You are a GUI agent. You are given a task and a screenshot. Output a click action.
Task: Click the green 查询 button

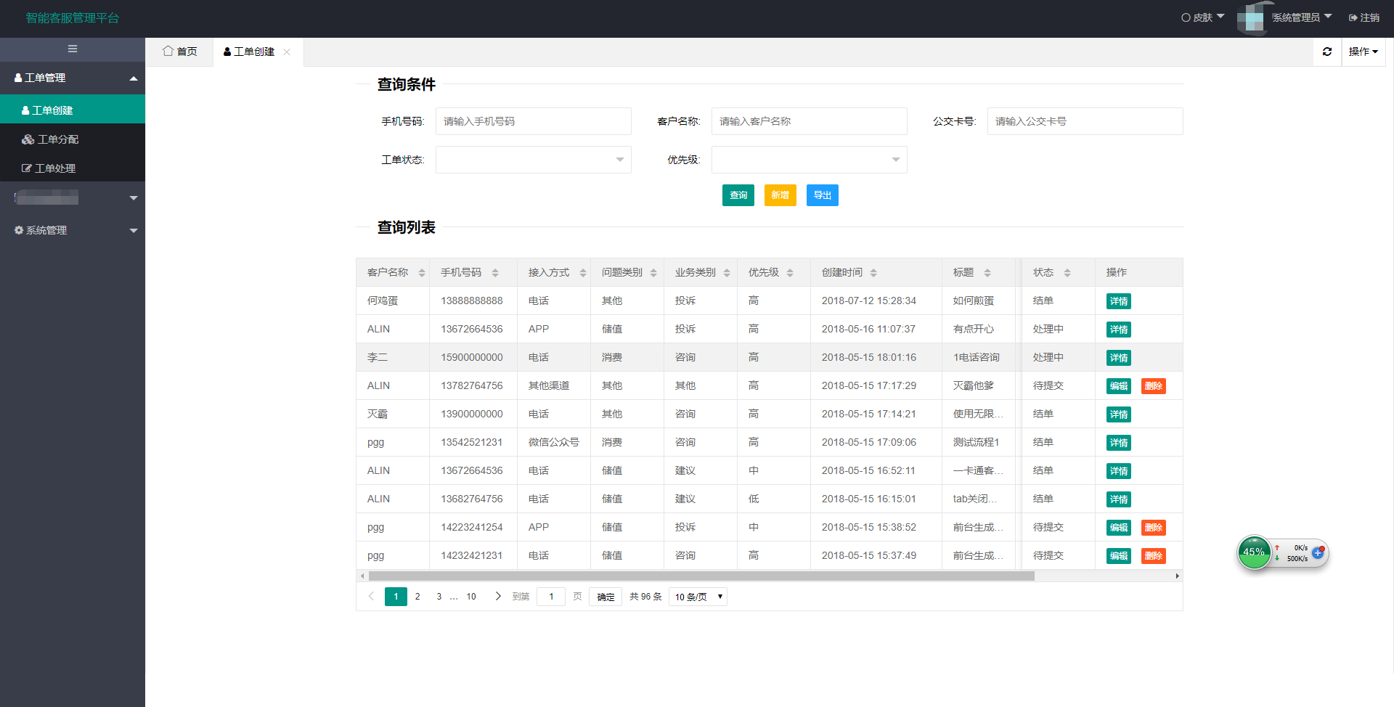(738, 195)
